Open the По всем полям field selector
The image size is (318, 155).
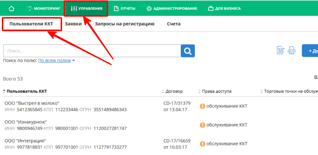[x=57, y=60]
